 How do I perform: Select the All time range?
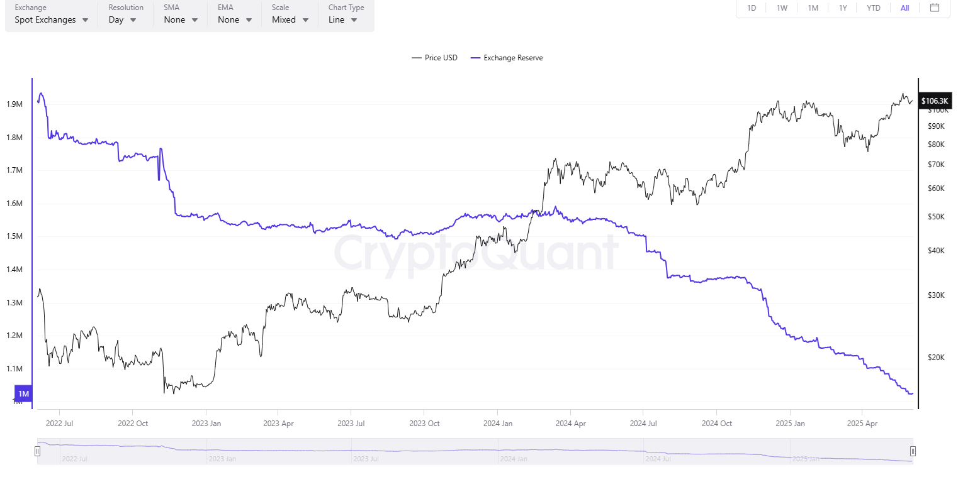[x=904, y=8]
